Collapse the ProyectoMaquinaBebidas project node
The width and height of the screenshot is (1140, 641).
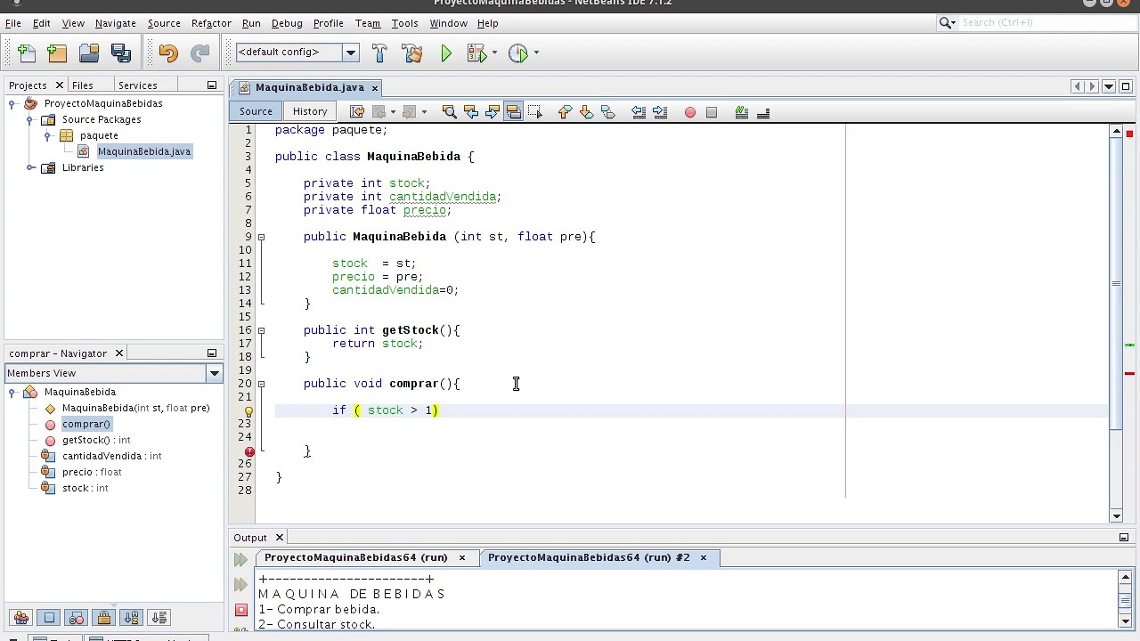point(12,104)
